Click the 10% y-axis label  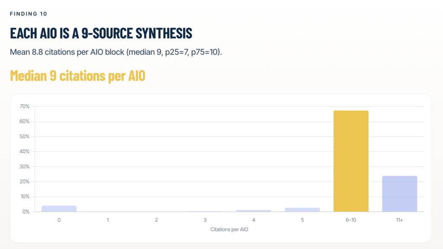point(25,197)
